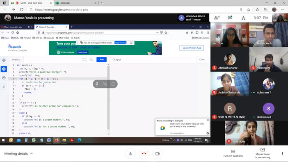Image resolution: width=288 pixels, height=162 pixels.
Task: Remove the presentation tile with the minus icon
Action: (x=113, y=84)
